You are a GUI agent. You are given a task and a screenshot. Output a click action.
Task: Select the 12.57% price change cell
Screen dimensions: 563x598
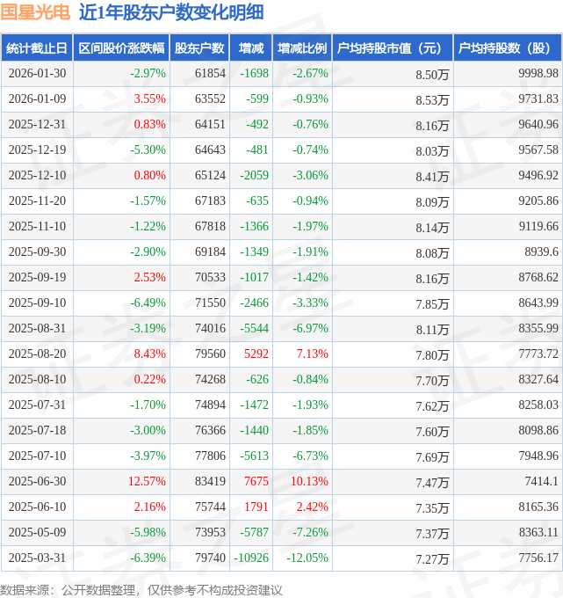click(x=147, y=481)
